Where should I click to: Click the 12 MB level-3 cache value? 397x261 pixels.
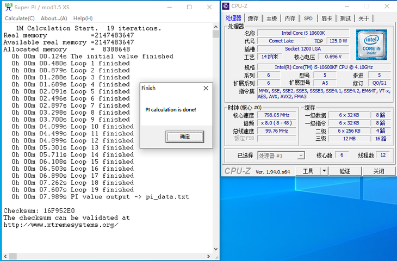coord(349,139)
